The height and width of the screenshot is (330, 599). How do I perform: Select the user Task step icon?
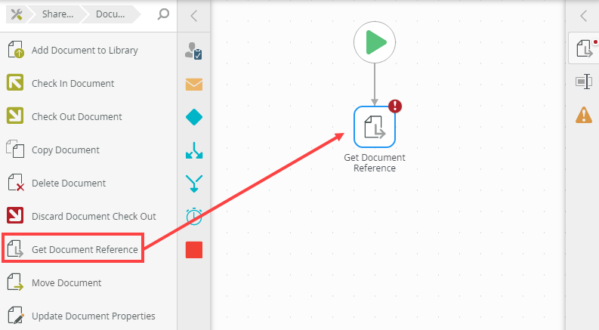point(193,51)
